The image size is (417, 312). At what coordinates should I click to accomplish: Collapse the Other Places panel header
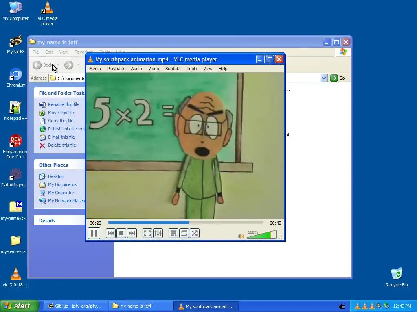59,165
